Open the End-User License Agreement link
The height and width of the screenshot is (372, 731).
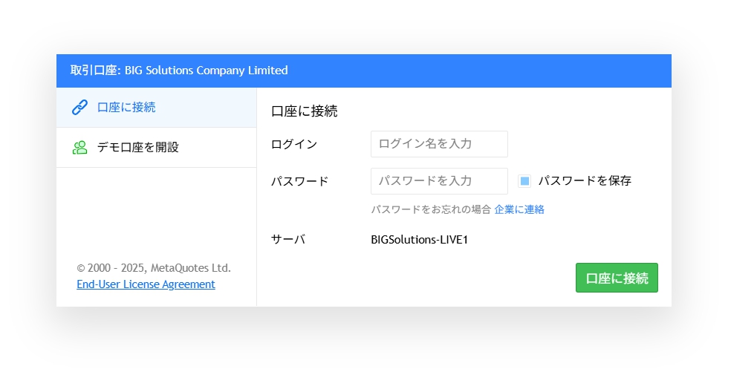pyautogui.click(x=146, y=284)
